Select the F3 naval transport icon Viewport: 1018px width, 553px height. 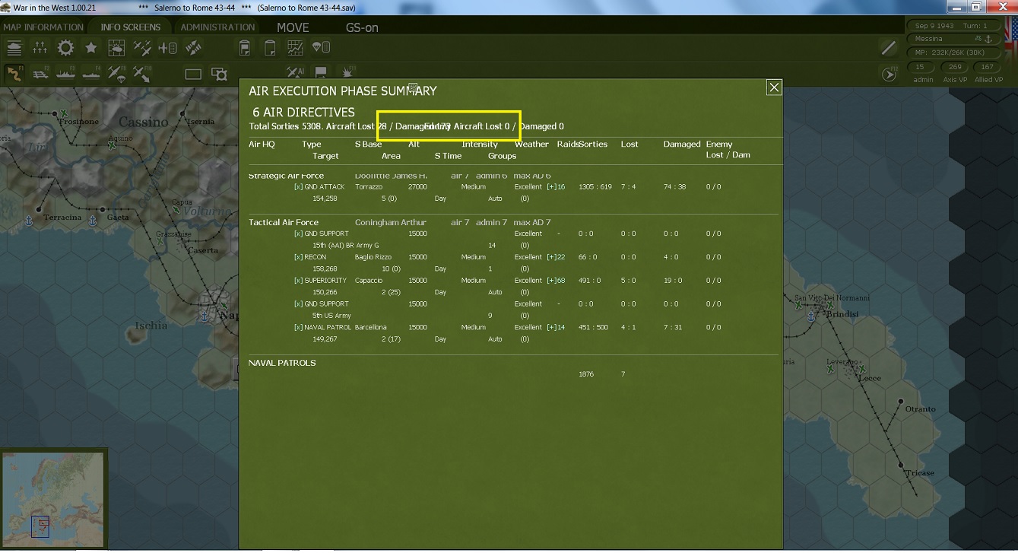click(66, 74)
